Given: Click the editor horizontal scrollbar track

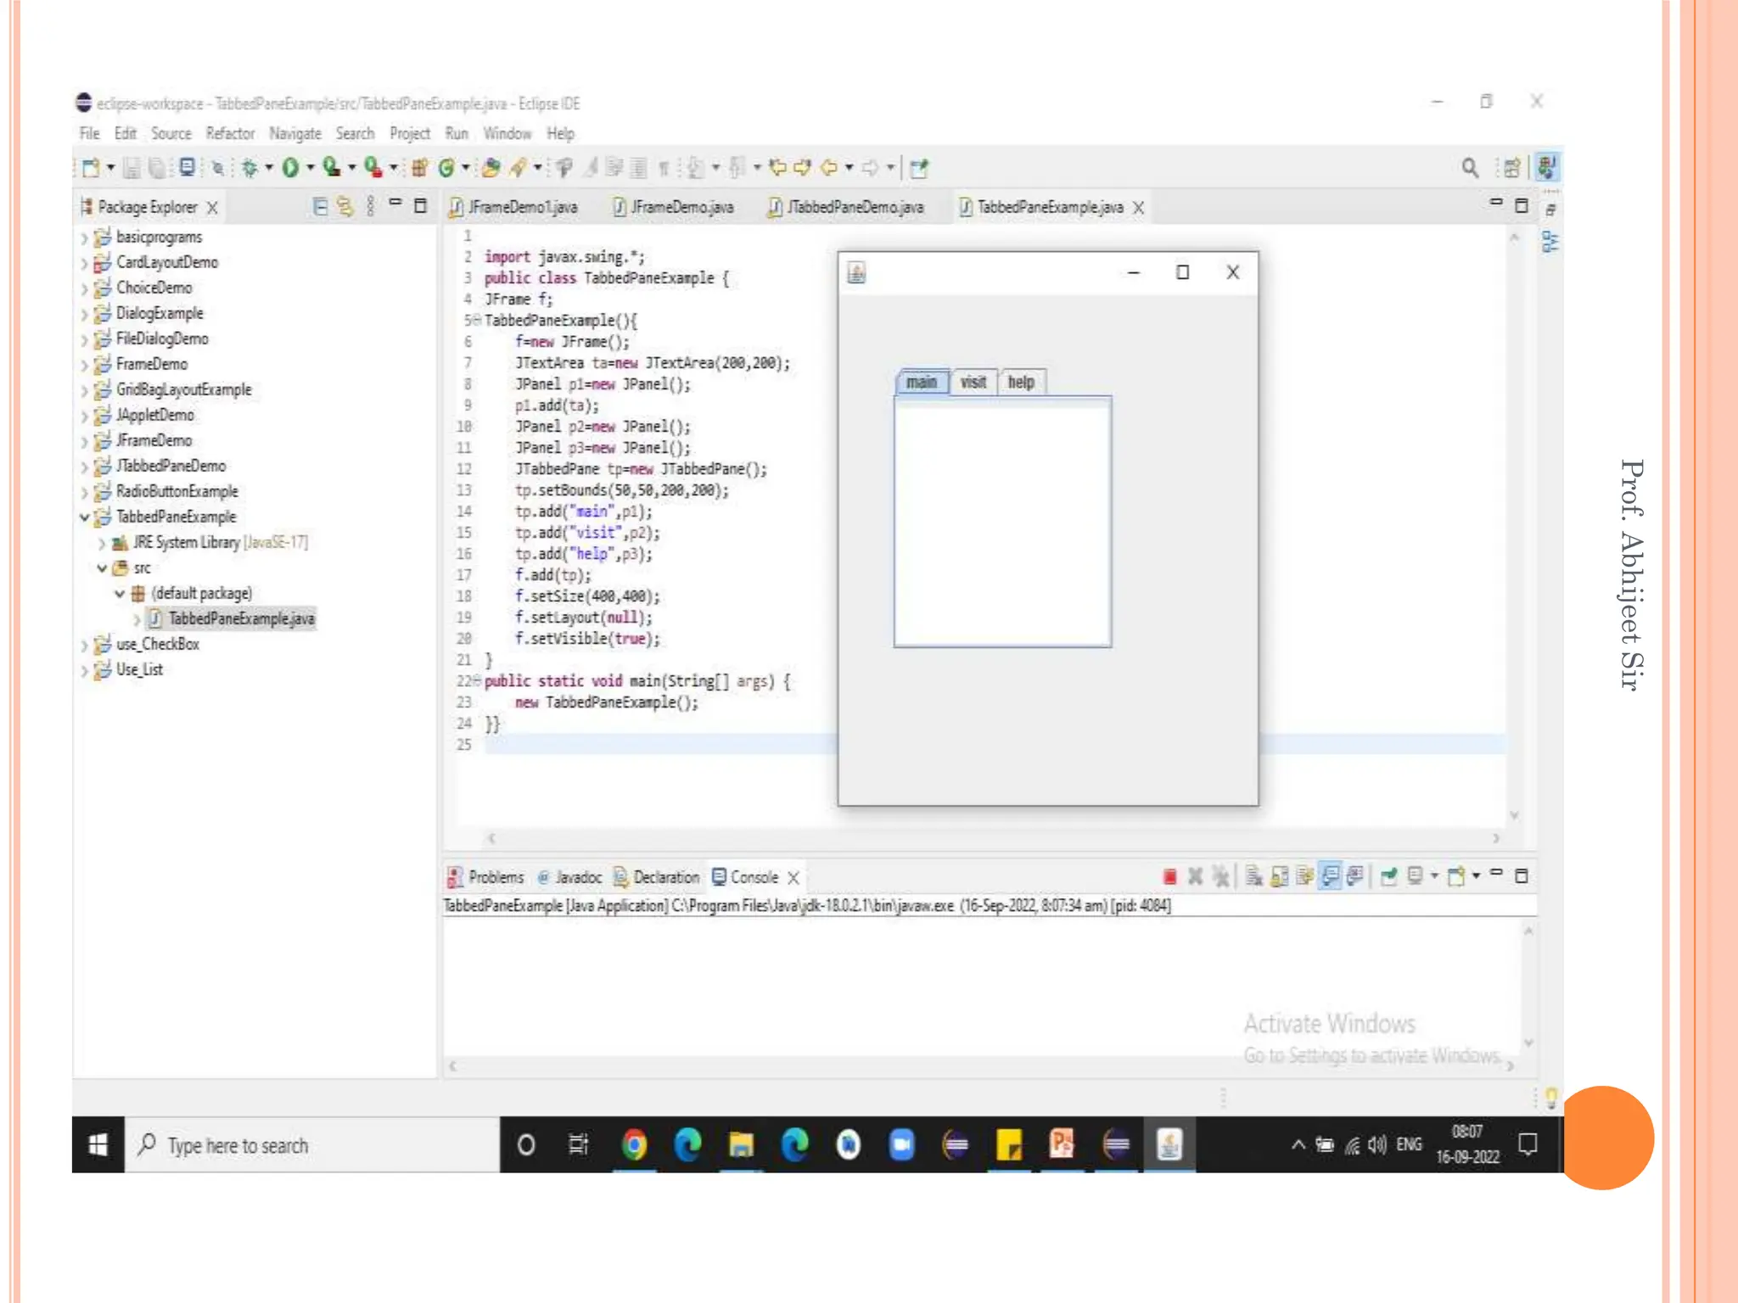Looking at the screenshot, I should coord(993,838).
